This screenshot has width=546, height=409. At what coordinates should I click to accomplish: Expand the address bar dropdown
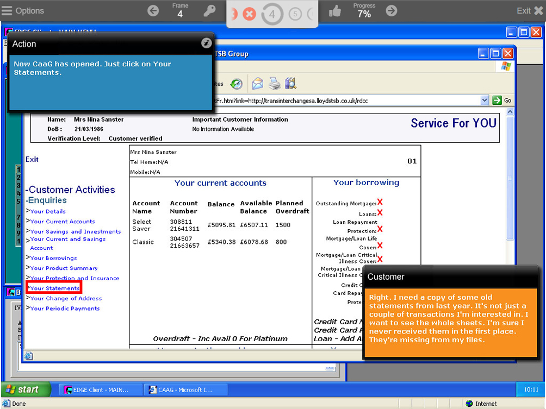coord(485,100)
